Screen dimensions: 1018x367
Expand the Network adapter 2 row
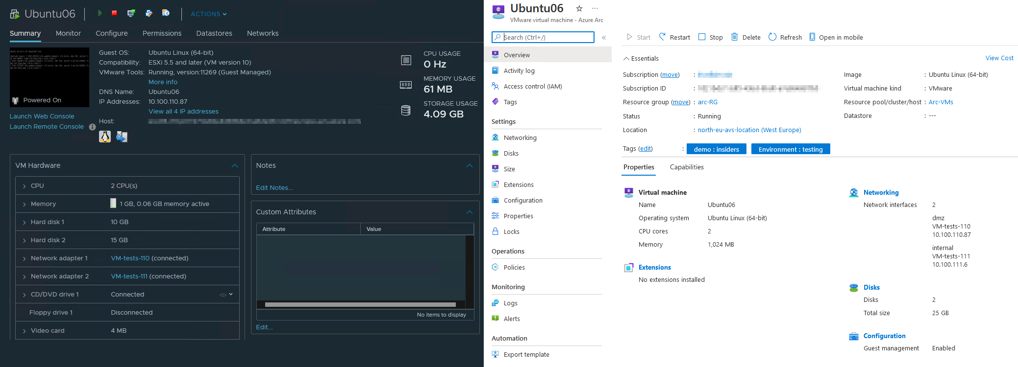(x=24, y=277)
